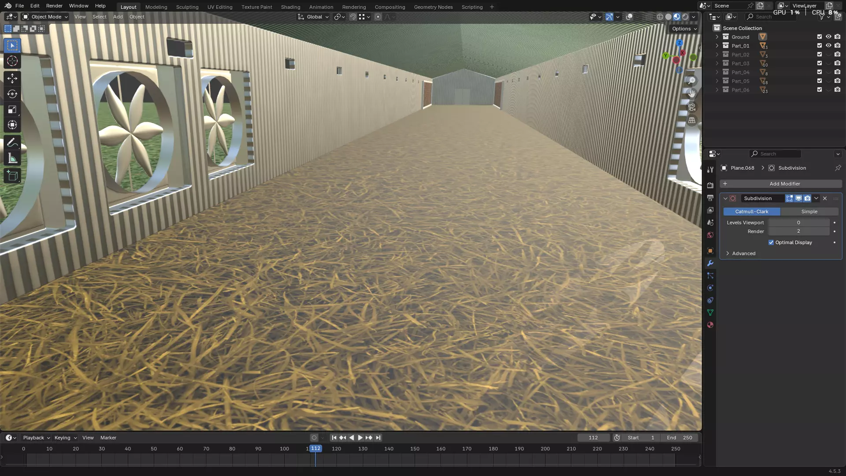This screenshot has height=476, width=846.
Task: Expand the Part_02 collection
Action: pyautogui.click(x=717, y=54)
